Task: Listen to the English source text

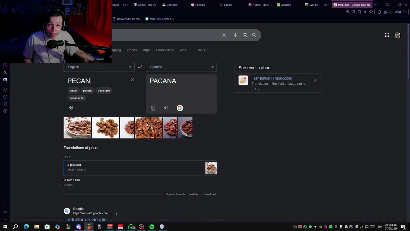Action: coord(71,108)
